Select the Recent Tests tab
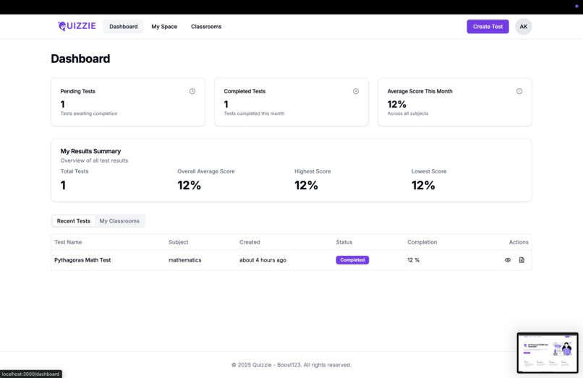Screen dimensions: 583x378 (73, 220)
